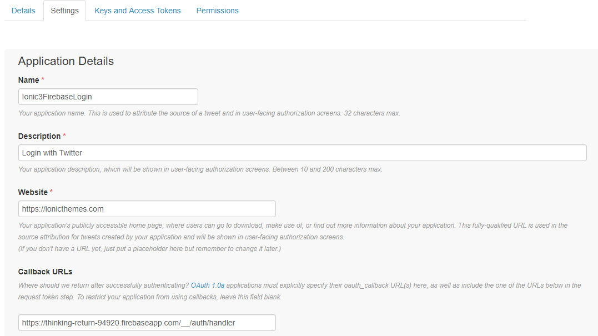Click the Website field label
This screenshot has width=598, height=336.
(x=33, y=192)
